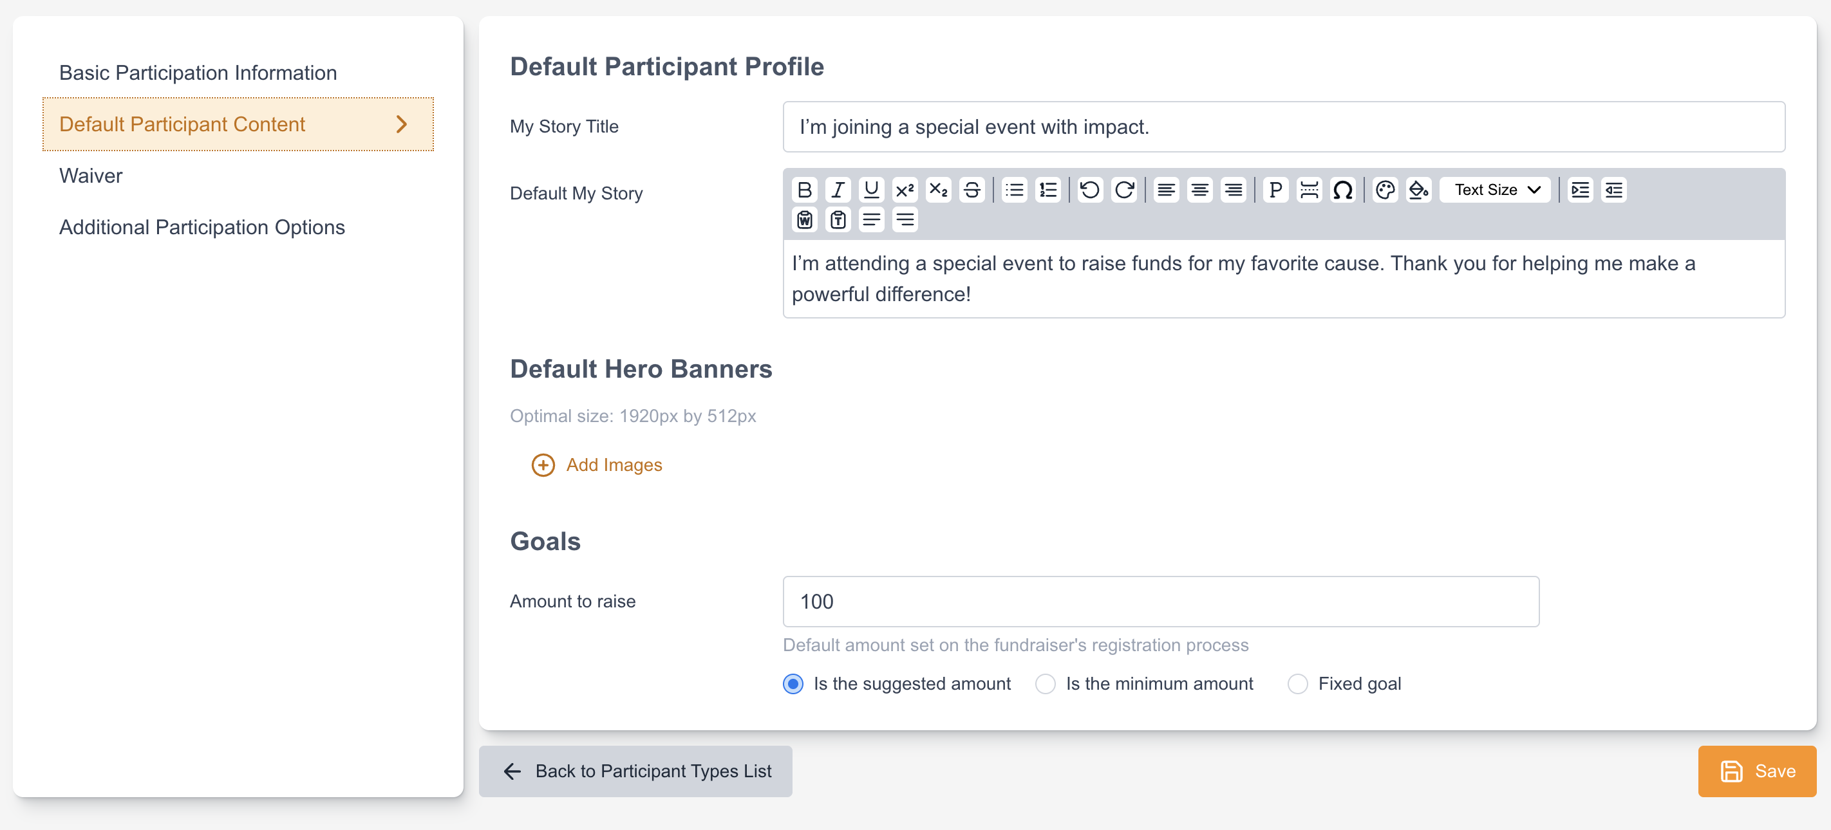The image size is (1831, 830).
Task: Open the background fill color picker
Action: [1419, 190]
